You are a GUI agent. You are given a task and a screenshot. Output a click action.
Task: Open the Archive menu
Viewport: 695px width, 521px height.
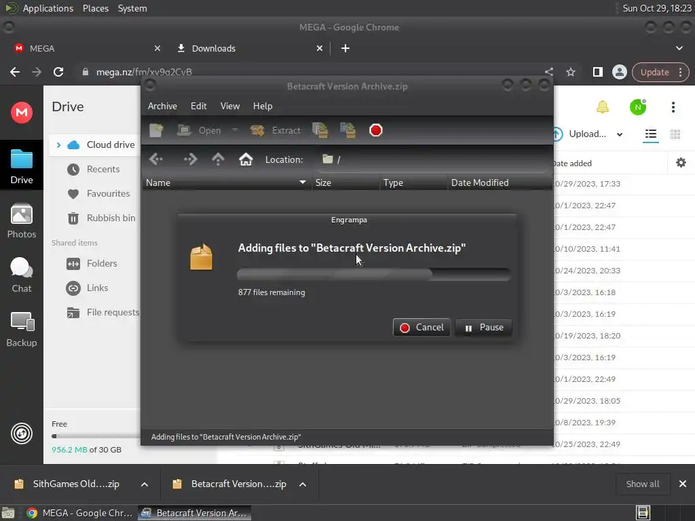click(x=162, y=106)
